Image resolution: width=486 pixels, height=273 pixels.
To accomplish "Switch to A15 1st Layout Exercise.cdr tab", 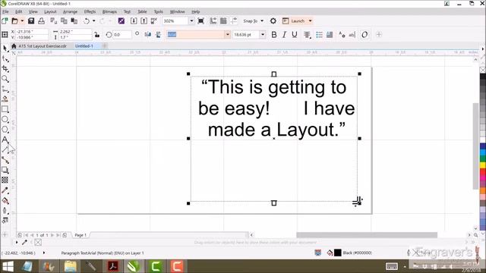I will 43,45.
